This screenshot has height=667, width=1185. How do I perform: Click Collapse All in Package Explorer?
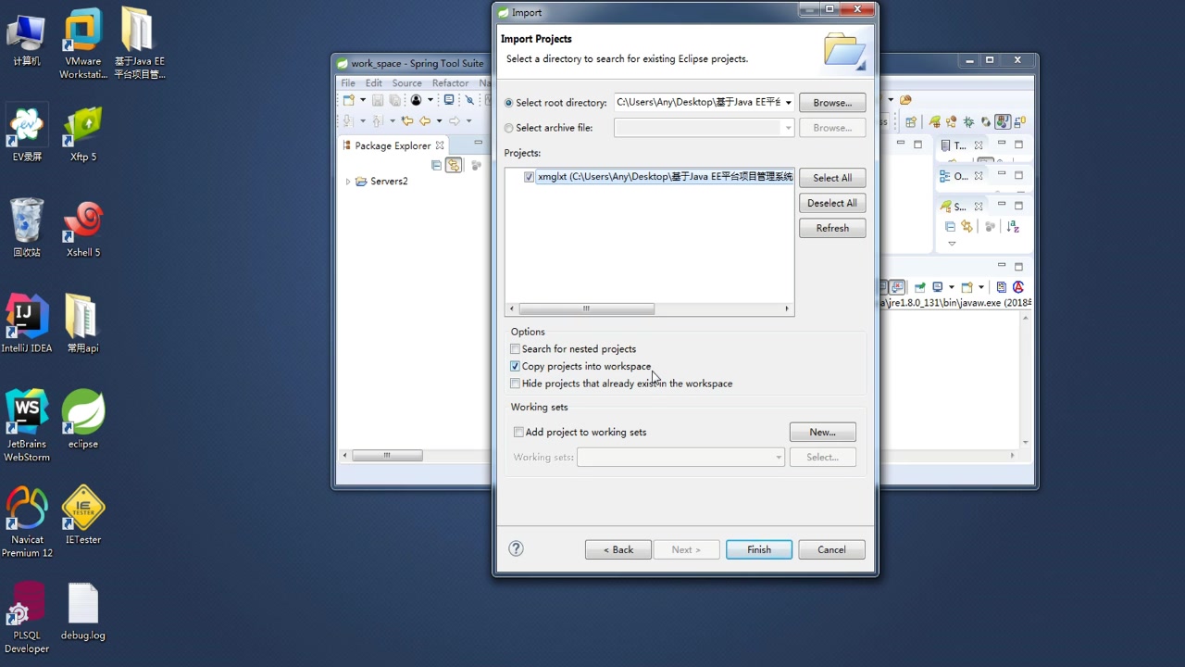[436, 165]
